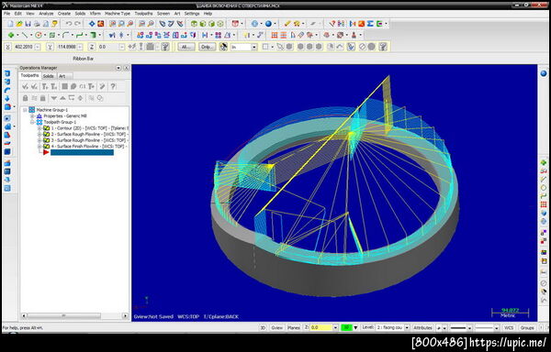
Task: Open the File menu
Action: click(x=6, y=14)
